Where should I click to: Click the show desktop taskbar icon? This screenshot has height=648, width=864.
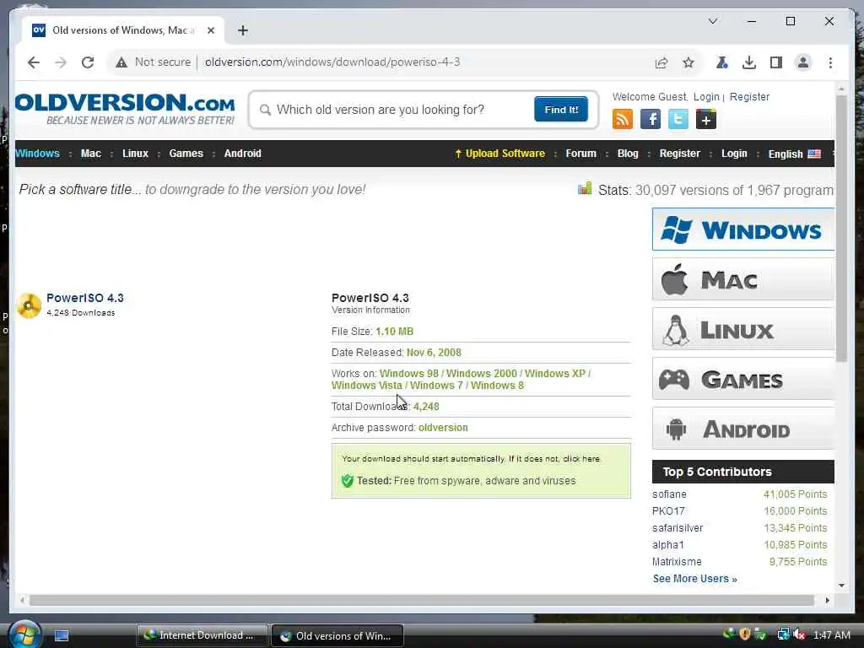pyautogui.click(x=61, y=635)
